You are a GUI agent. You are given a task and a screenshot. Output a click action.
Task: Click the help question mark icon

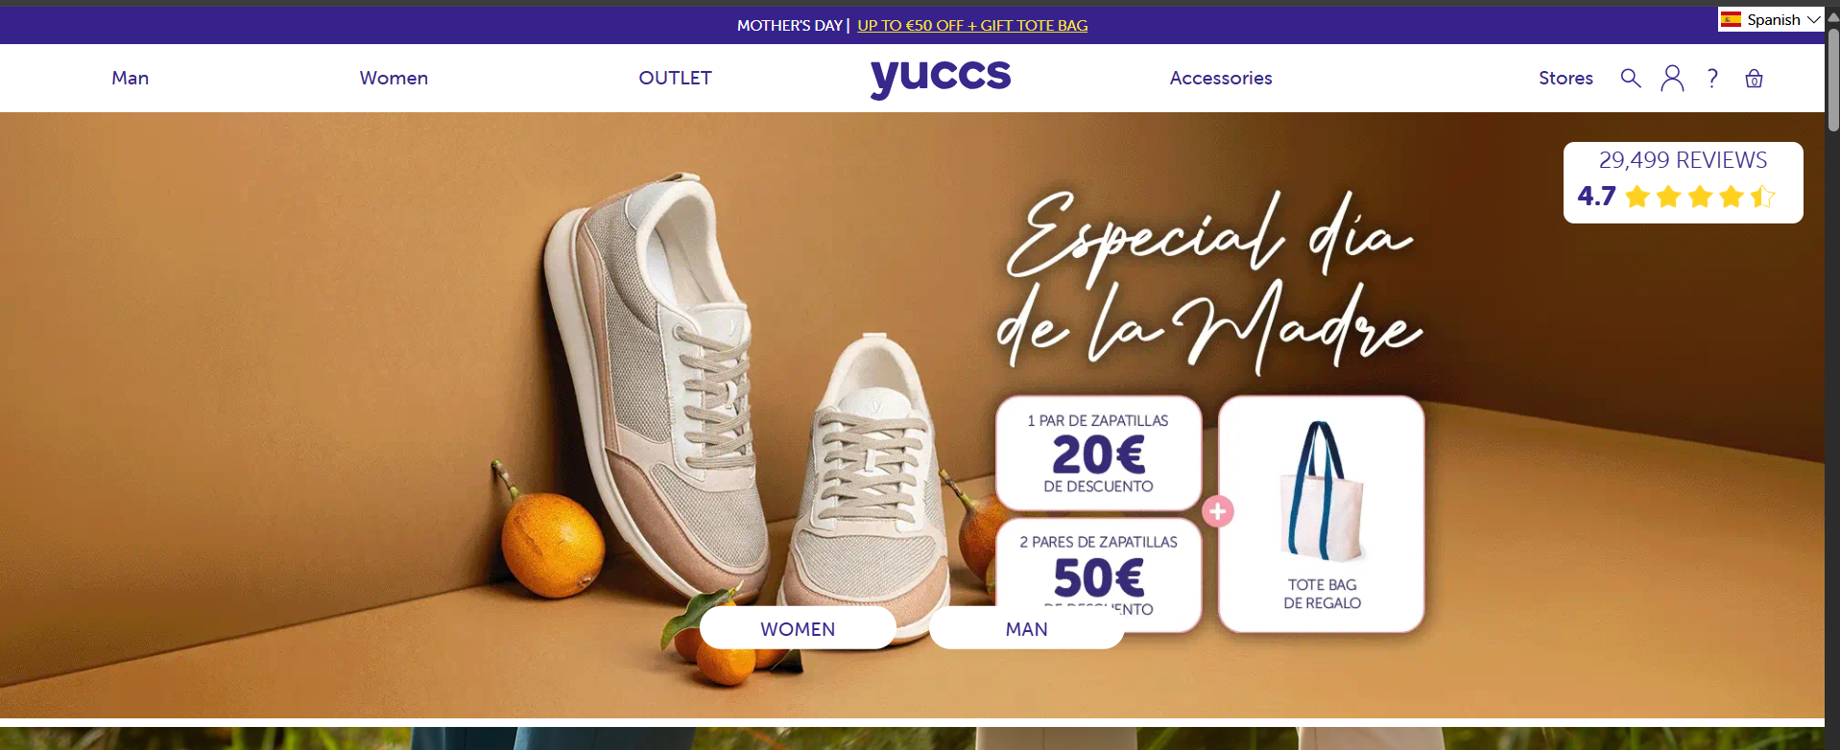tap(1712, 78)
